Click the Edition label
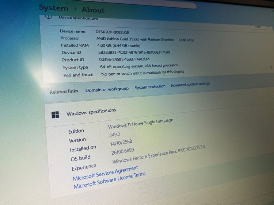This screenshot has width=274, height=205. point(76,131)
